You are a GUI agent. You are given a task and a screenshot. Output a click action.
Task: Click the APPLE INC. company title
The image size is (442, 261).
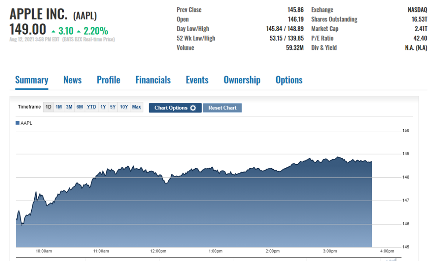(39, 14)
